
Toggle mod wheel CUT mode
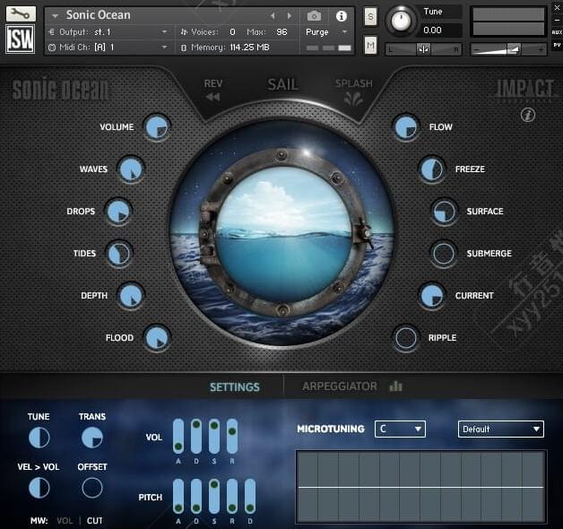pyautogui.click(x=95, y=520)
